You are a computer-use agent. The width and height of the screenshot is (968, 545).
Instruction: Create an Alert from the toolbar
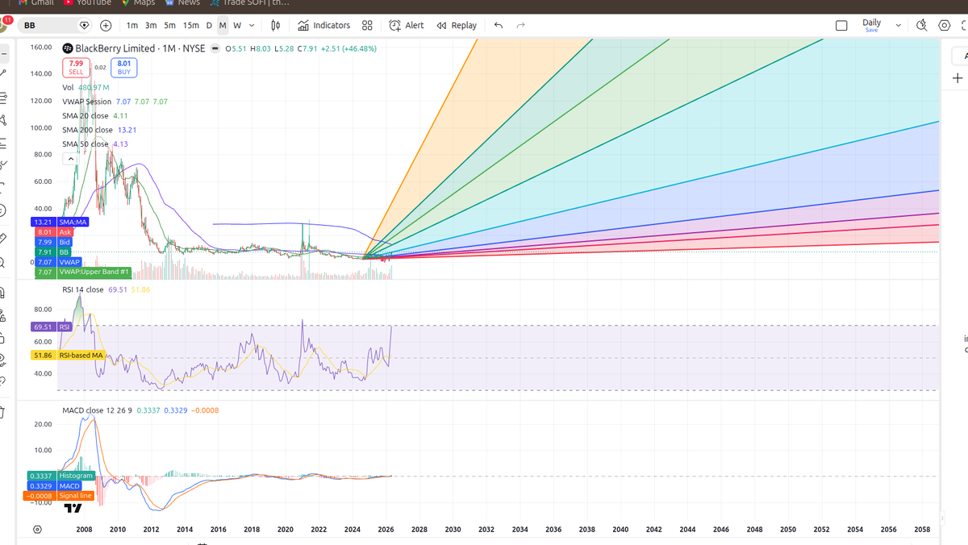(406, 26)
